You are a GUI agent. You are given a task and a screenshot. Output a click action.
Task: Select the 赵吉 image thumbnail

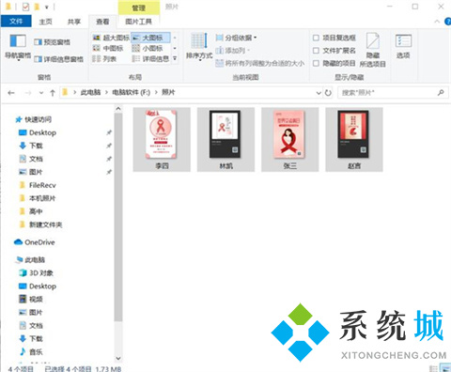(354, 139)
